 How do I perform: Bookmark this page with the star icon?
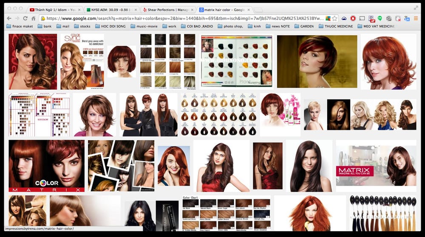click(334, 18)
